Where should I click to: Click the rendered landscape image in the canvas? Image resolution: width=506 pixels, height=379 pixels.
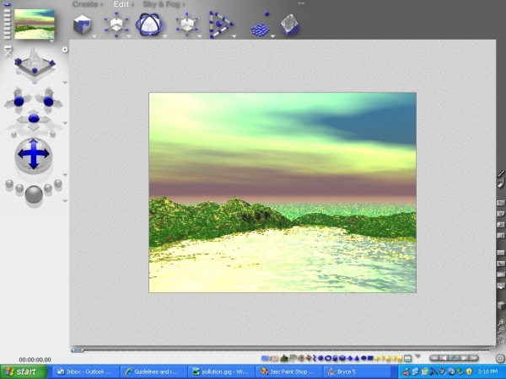point(283,192)
